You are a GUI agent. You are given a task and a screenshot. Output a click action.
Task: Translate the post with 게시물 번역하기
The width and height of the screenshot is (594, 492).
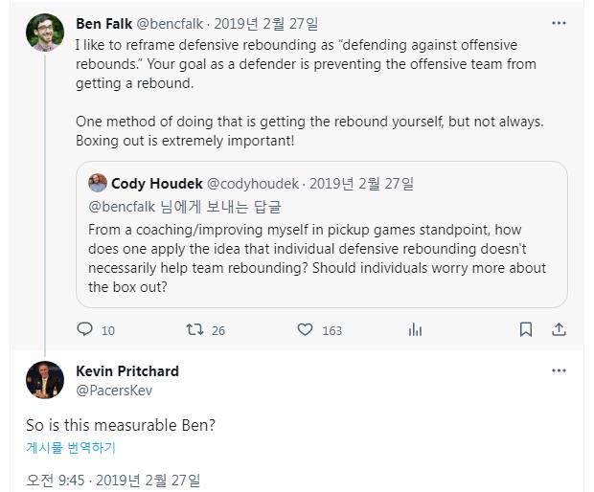[x=71, y=447]
